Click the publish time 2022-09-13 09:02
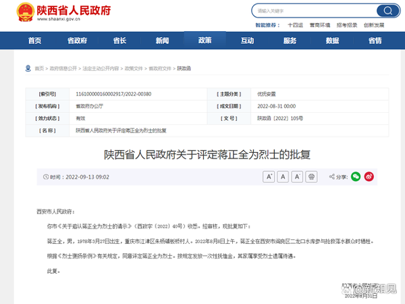 pyautogui.click(x=87, y=177)
